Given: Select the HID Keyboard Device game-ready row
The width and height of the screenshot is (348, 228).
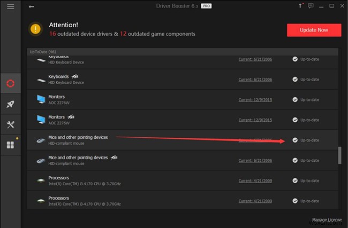Looking at the screenshot, I should pos(161,80).
